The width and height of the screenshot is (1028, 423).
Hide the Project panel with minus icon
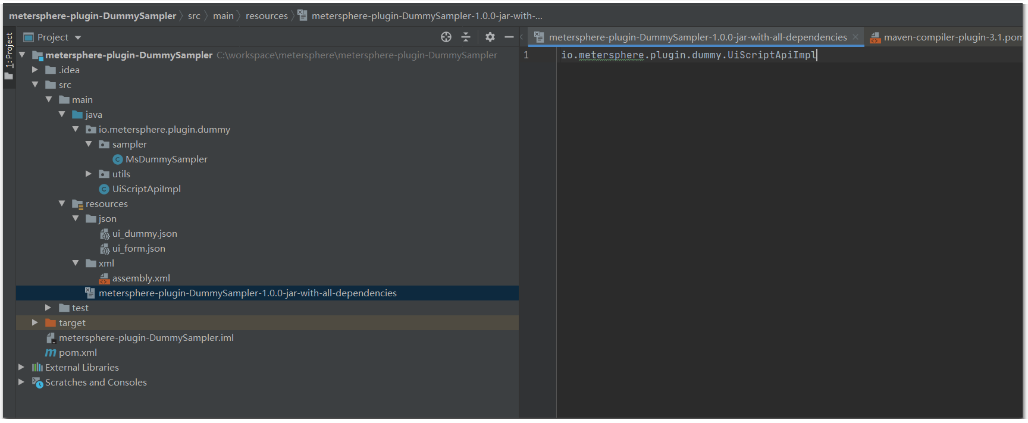point(509,37)
